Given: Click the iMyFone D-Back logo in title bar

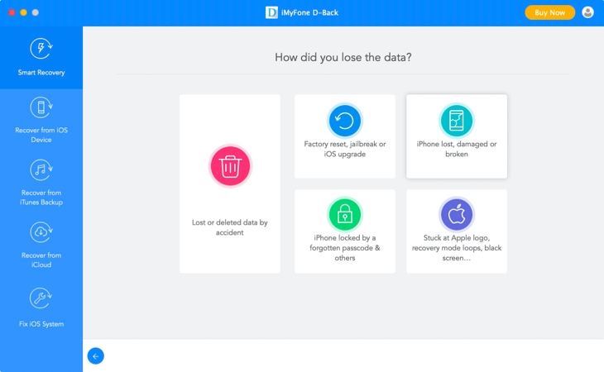Looking at the screenshot, I should tap(271, 12).
